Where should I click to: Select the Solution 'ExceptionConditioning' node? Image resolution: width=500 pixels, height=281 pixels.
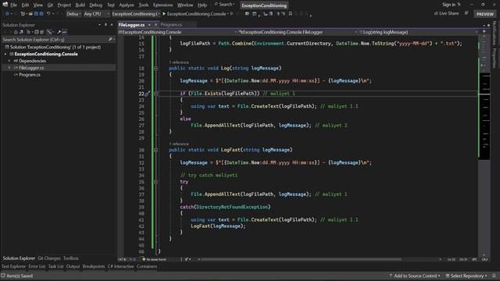click(x=55, y=47)
